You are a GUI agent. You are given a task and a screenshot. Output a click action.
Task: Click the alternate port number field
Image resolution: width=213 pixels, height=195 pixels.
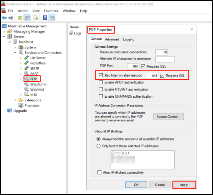[x=152, y=76]
